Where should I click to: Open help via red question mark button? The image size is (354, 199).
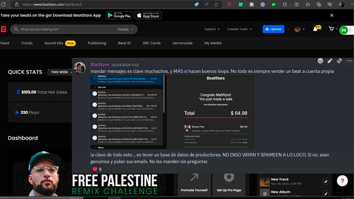(x=342, y=181)
